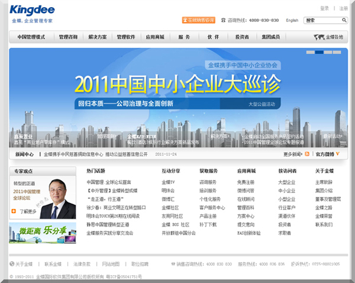Open the 服务 menu

click(x=184, y=37)
